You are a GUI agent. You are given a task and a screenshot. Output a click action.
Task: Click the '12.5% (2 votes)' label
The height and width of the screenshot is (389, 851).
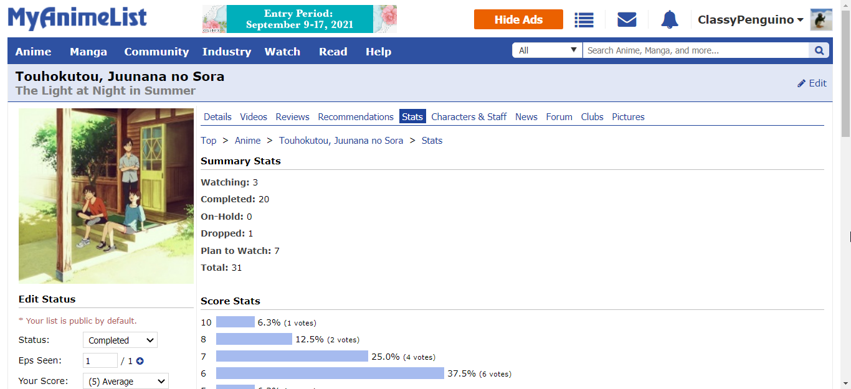point(327,339)
